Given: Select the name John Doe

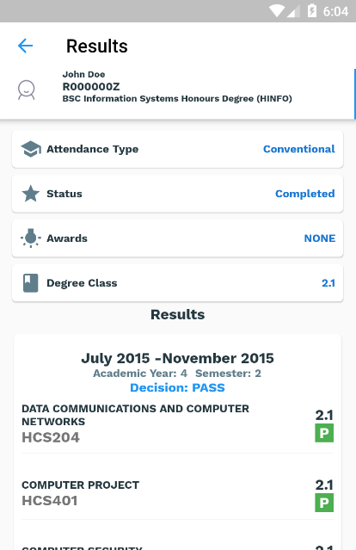Looking at the screenshot, I should tap(83, 74).
